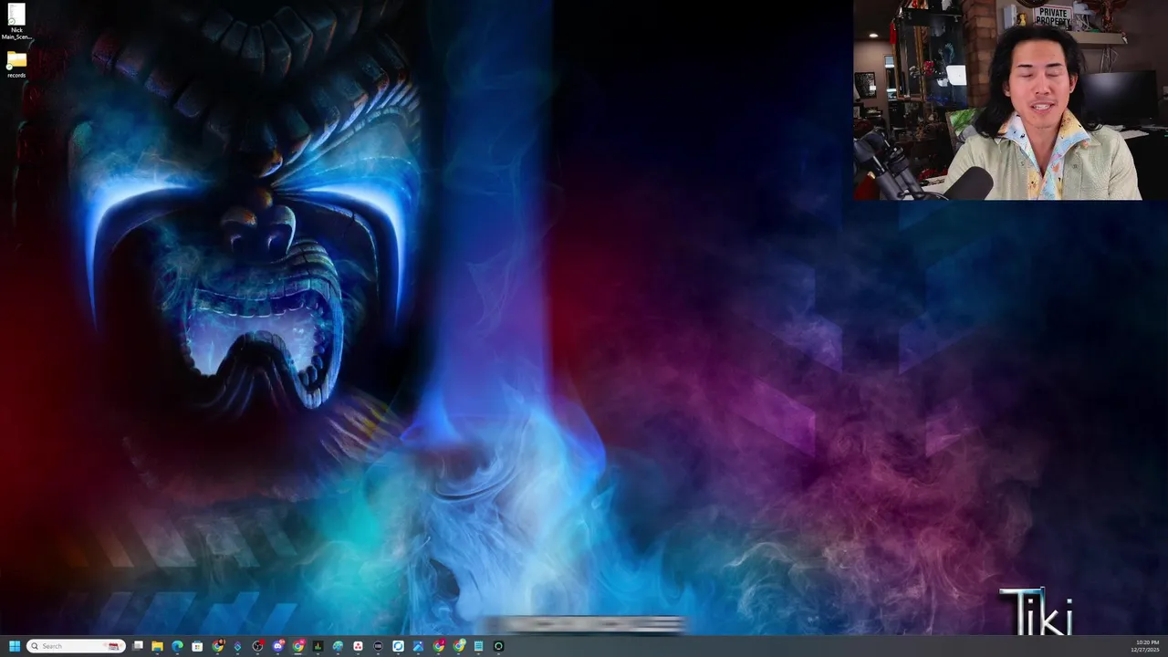Open the taskbar clock and date
1168x657 pixels.
[x=1146, y=646]
